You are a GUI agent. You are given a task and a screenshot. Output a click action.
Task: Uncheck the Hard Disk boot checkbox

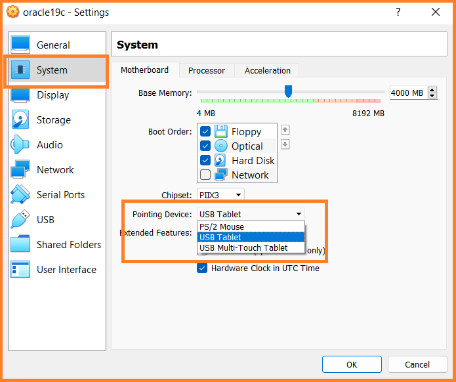pyautogui.click(x=205, y=160)
